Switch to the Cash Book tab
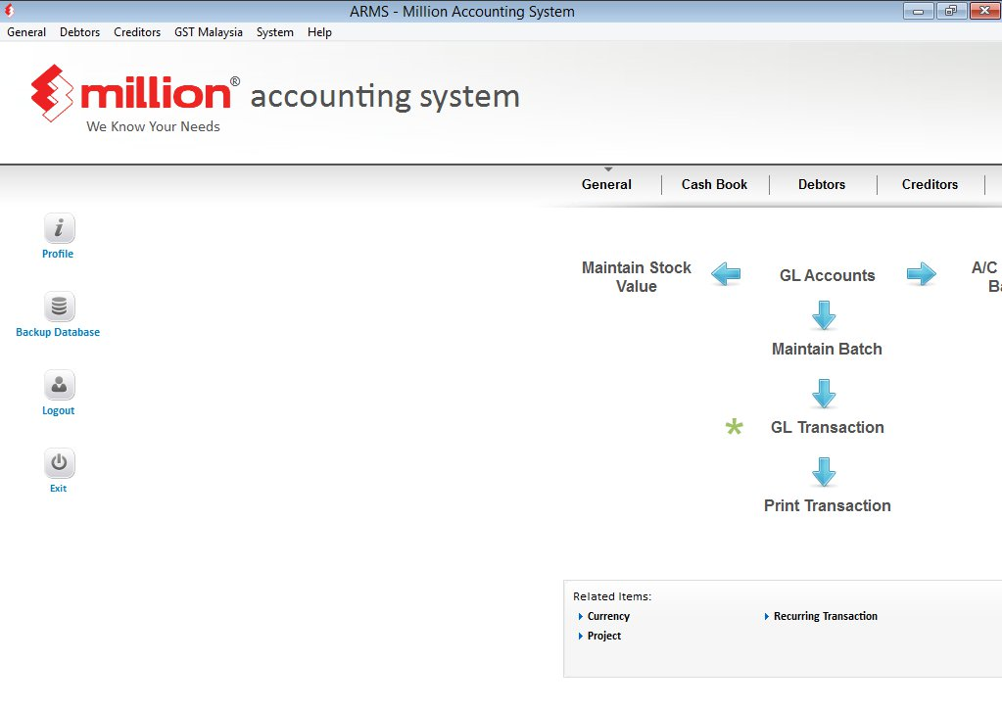This screenshot has width=1002, height=710. click(x=714, y=185)
